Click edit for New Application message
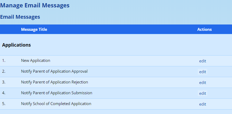The width and height of the screenshot is (232, 114). pos(202,61)
